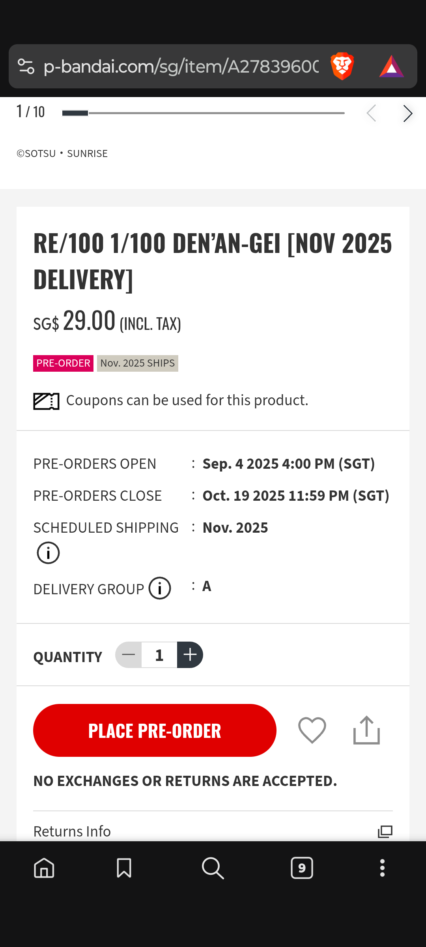This screenshot has height=947, width=426.
Task: Go to previous product image arrow
Action: point(371,114)
